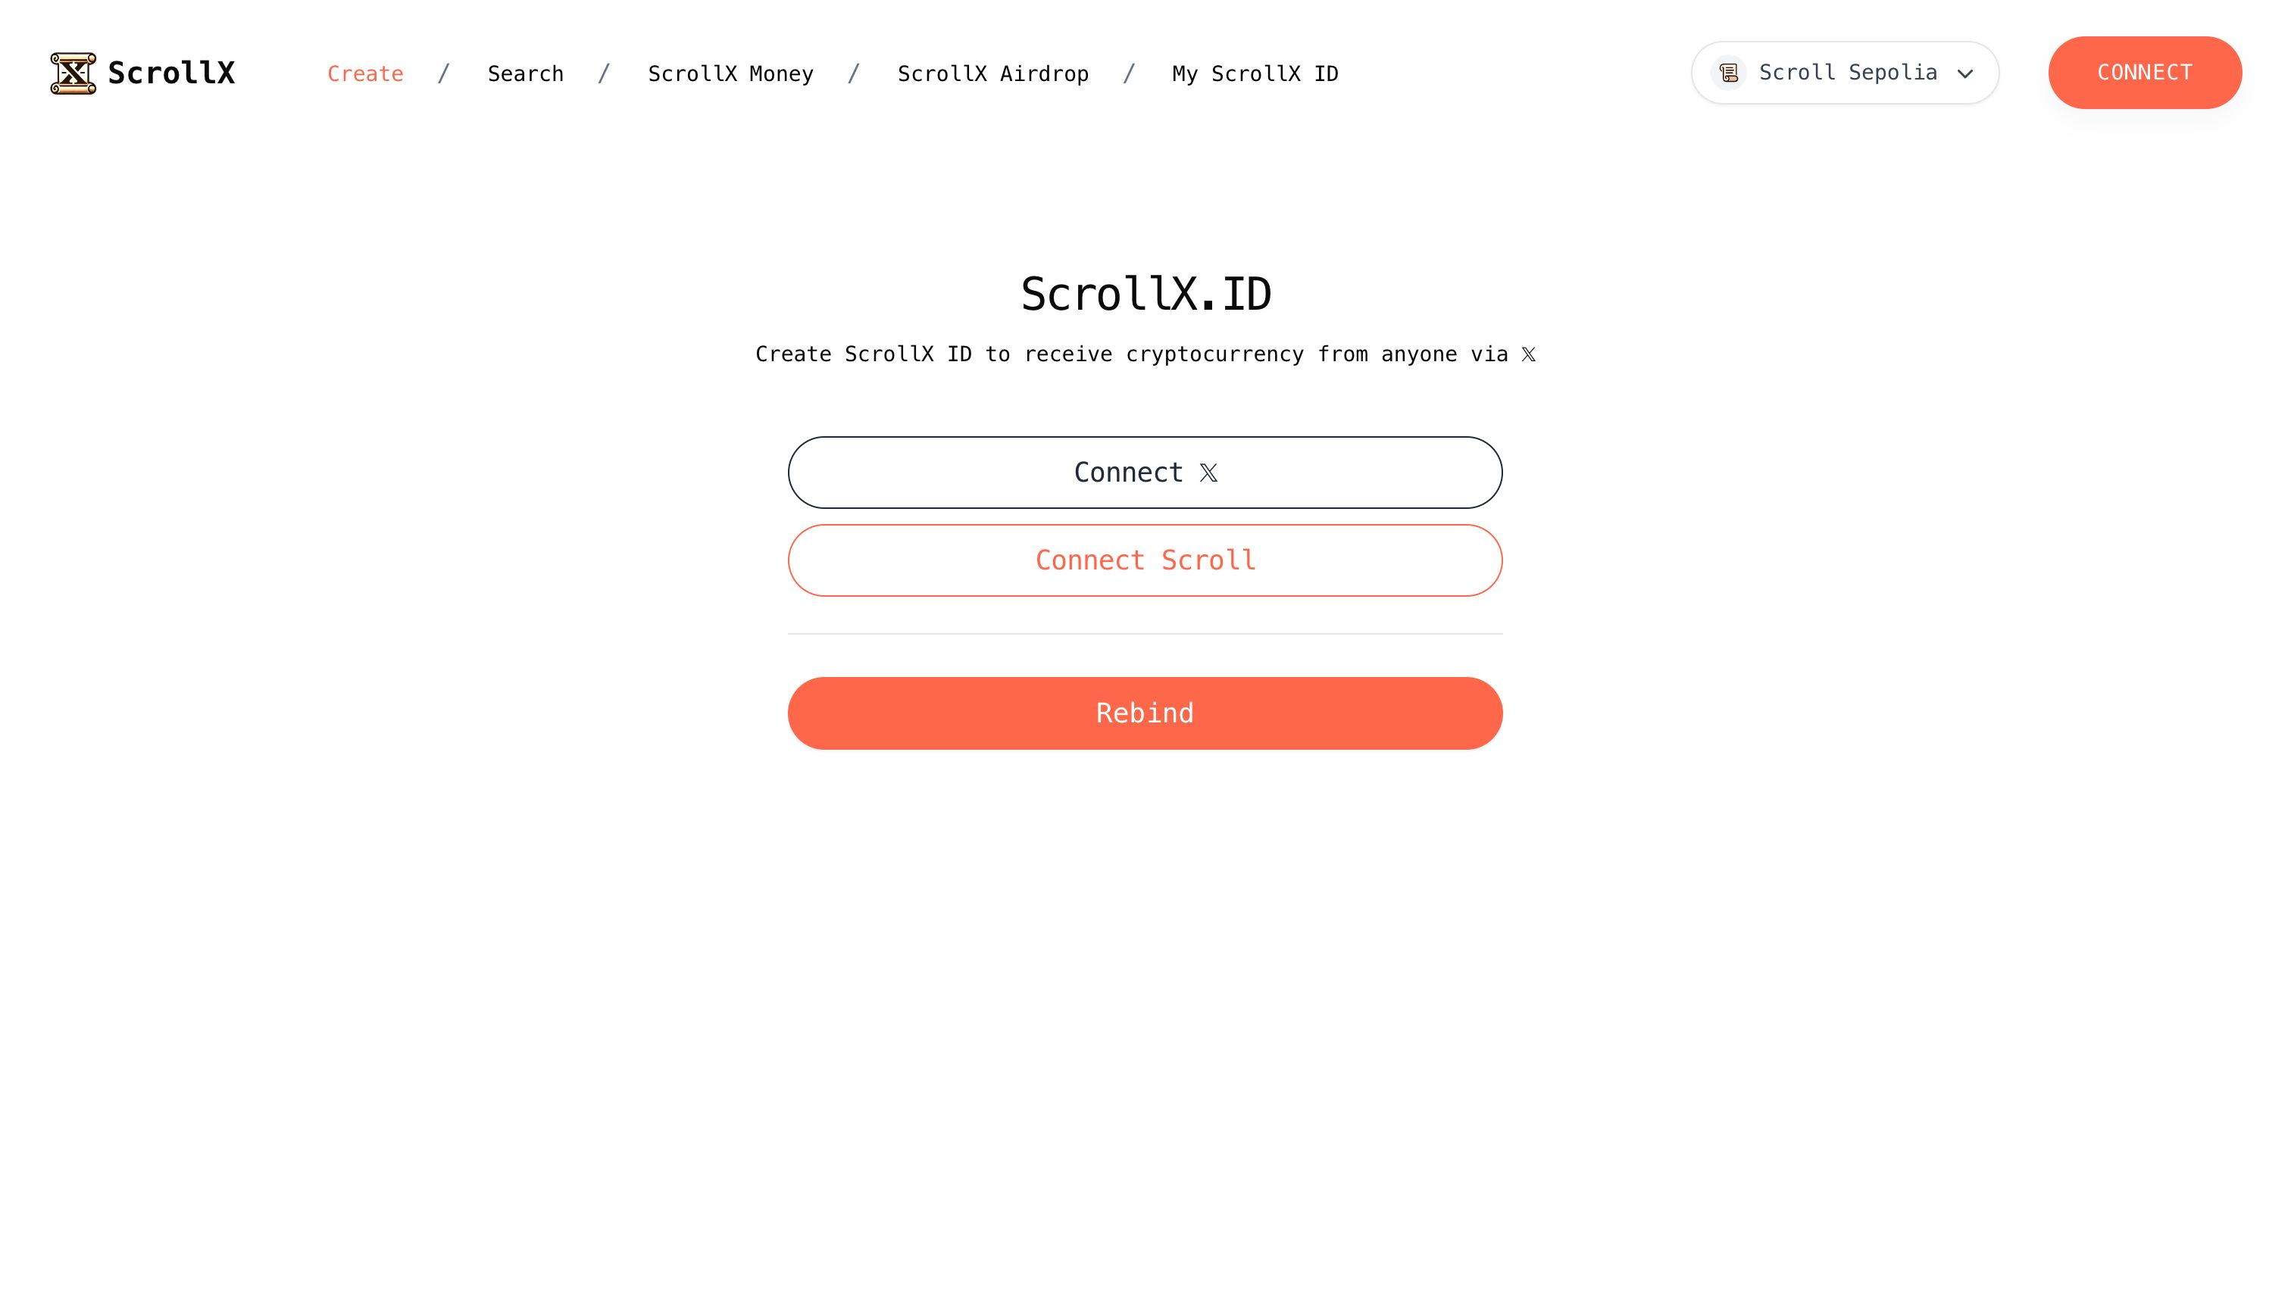Click the ScrollX emblem/stamp logo
The height and width of the screenshot is (1298, 2291).
(x=74, y=73)
